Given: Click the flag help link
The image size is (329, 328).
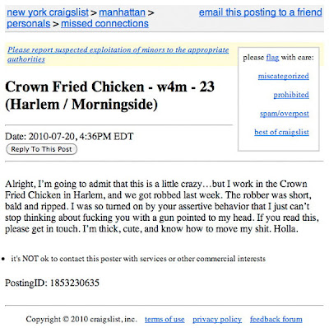Looking at the screenshot, I should (x=272, y=58).
